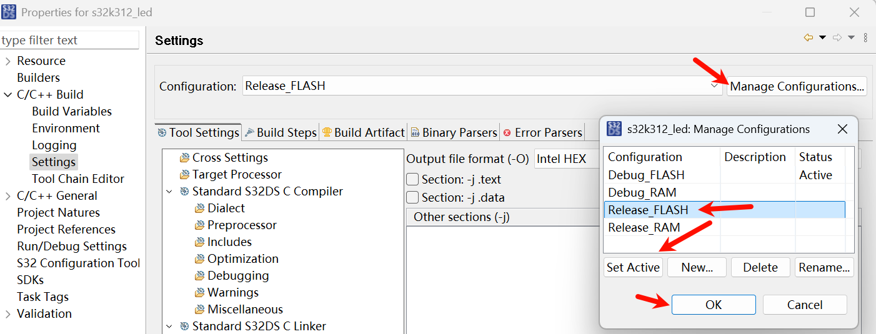The width and height of the screenshot is (876, 334).
Task: Open the three-dot view menu icon
Action: [x=865, y=38]
